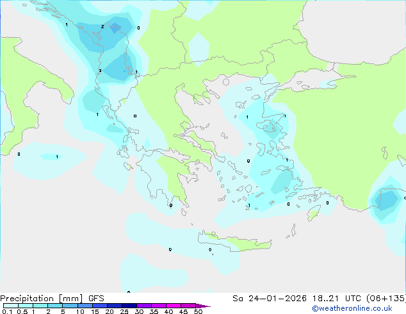Click the legend value label '25'

(x=124, y=311)
